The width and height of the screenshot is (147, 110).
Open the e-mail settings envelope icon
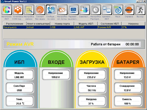62,10
